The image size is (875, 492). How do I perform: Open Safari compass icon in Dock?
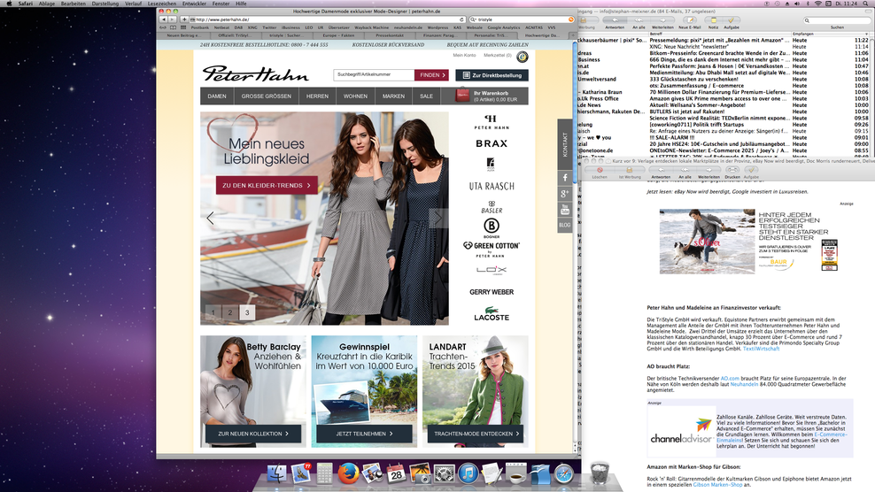[563, 473]
